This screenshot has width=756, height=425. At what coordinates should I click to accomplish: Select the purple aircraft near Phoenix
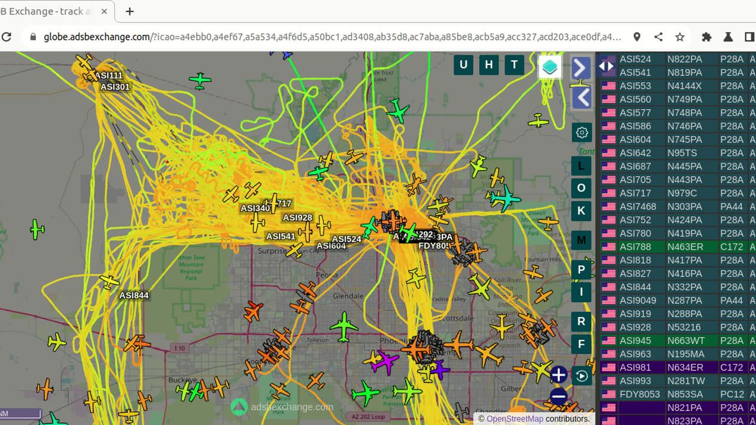pos(439,370)
